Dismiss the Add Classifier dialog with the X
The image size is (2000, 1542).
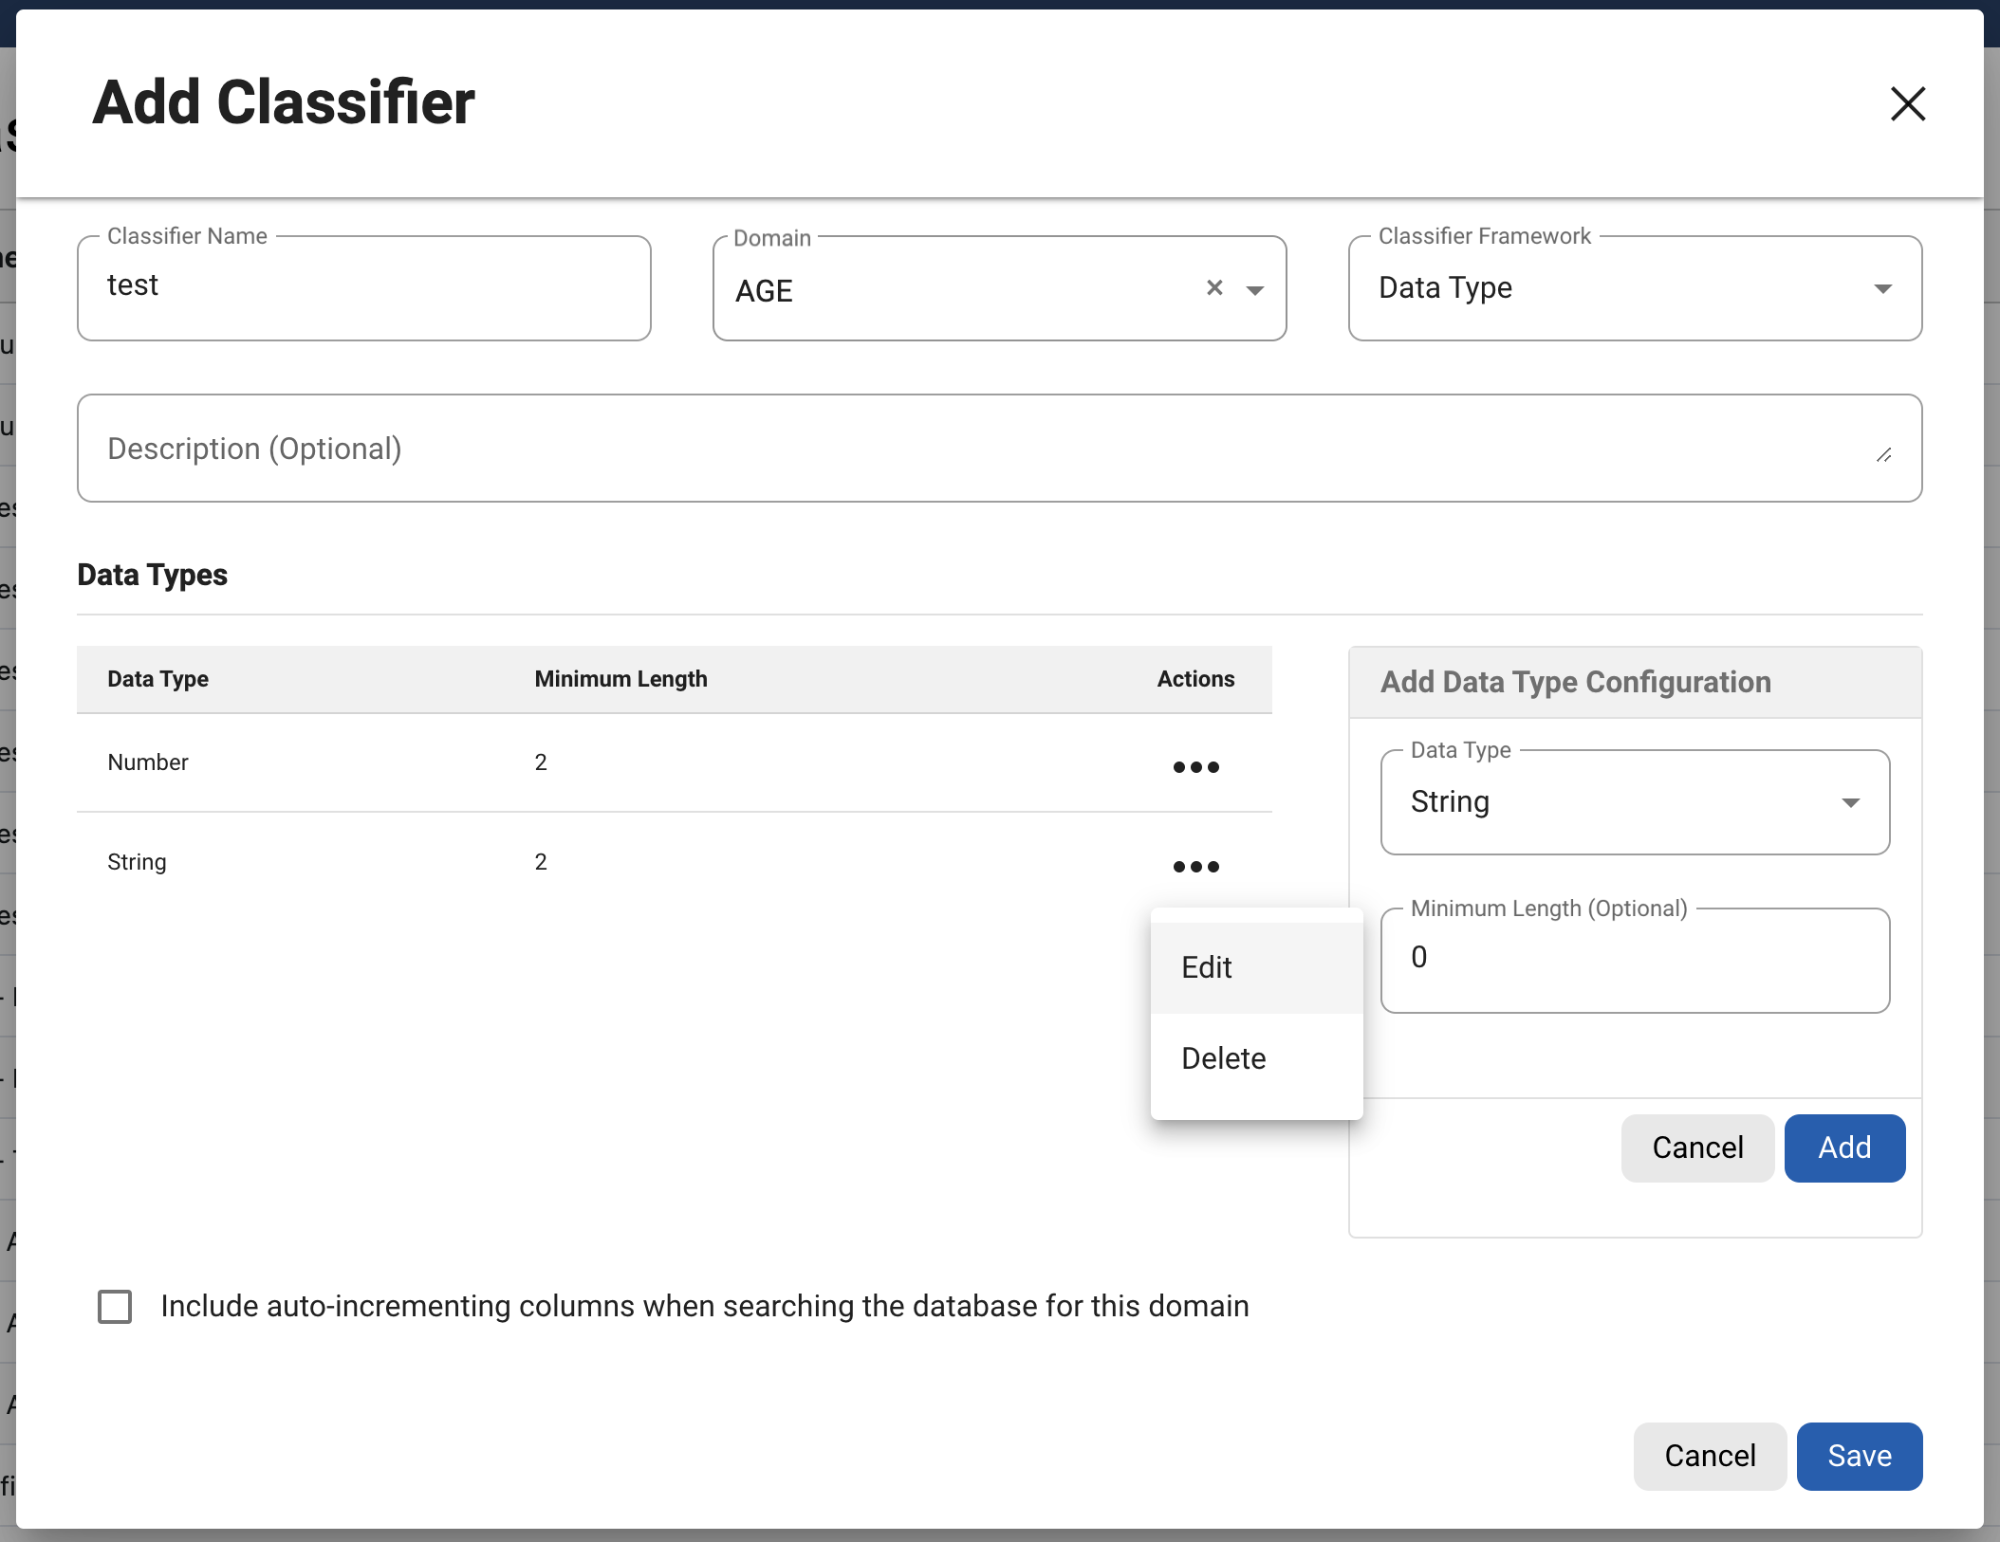click(x=1907, y=103)
